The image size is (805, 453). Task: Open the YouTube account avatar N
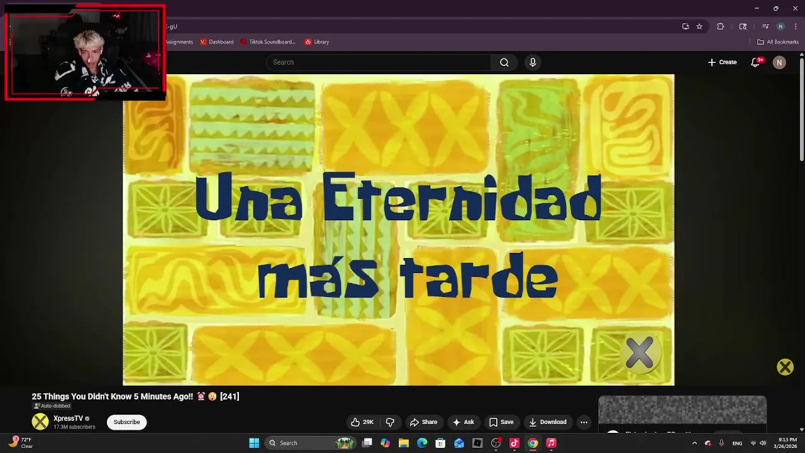coord(779,62)
